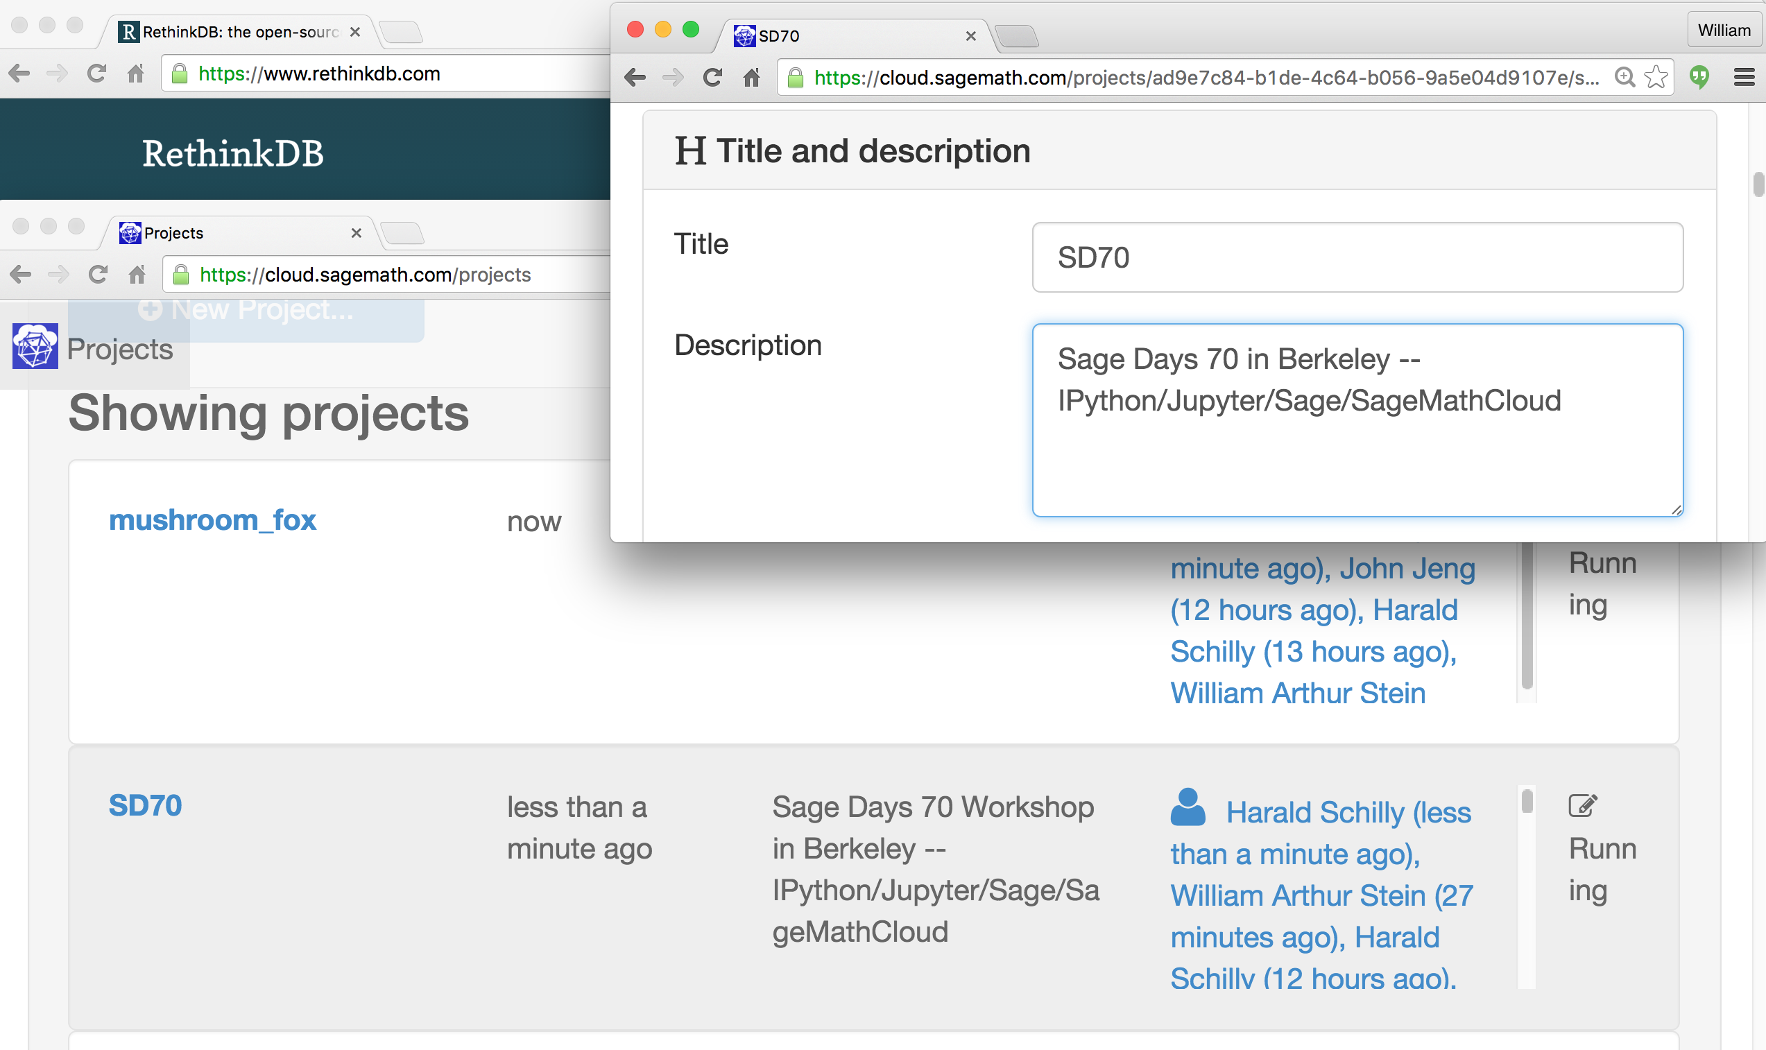The width and height of the screenshot is (1766, 1050).
Task: Open the SD70 project link
Action: [x=145, y=806]
